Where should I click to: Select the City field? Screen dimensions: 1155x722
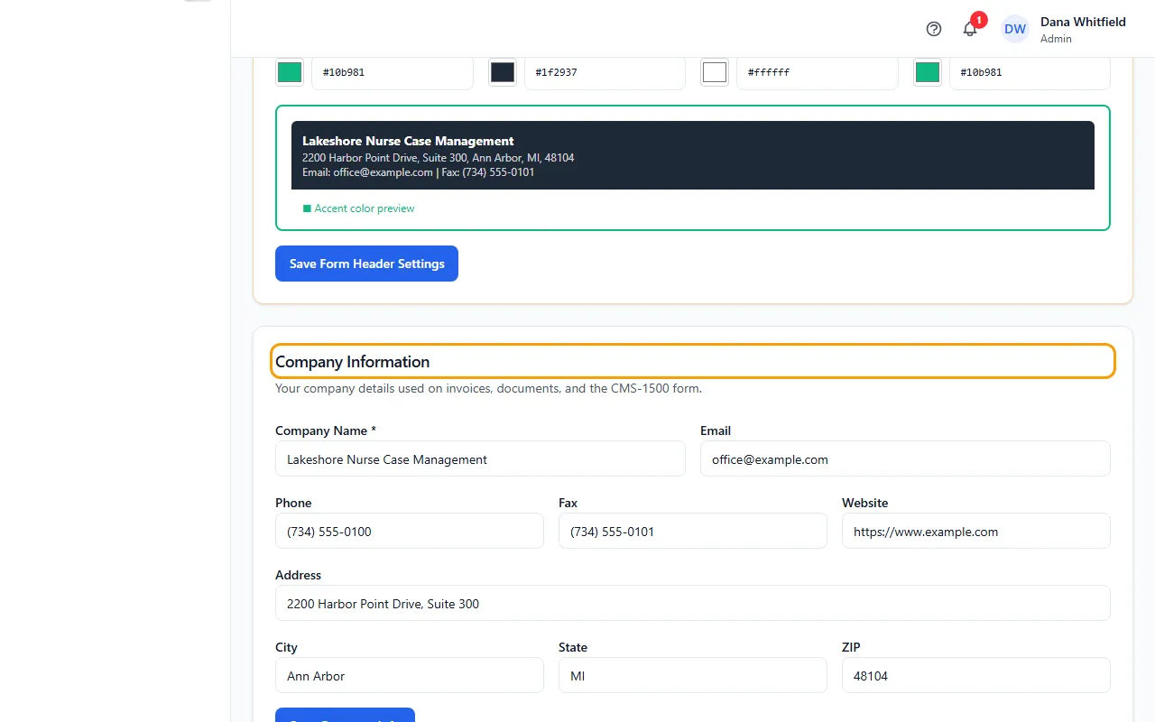click(410, 676)
